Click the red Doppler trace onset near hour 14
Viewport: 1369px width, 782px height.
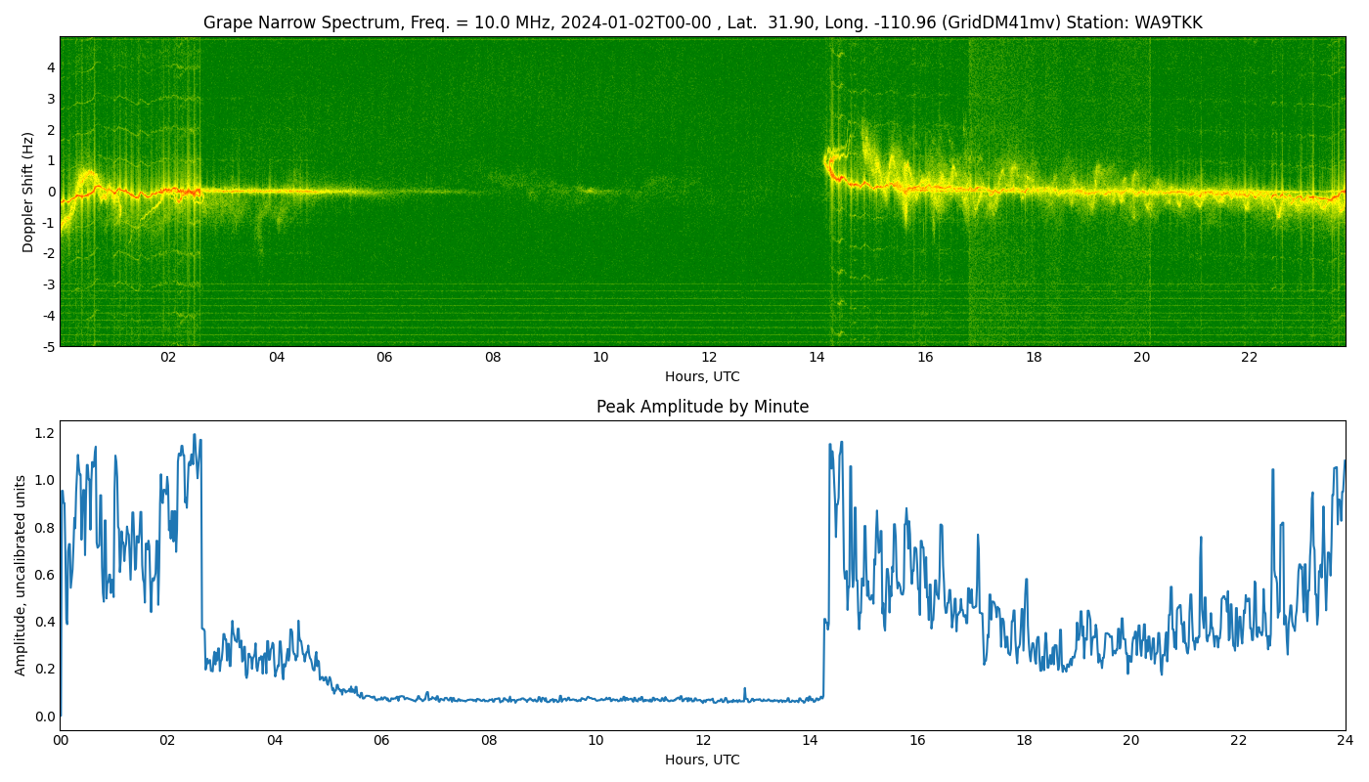coord(827,167)
